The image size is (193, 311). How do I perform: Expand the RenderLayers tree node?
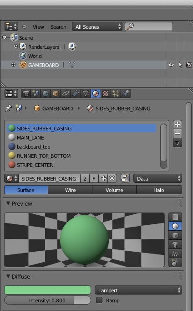pos(15,47)
